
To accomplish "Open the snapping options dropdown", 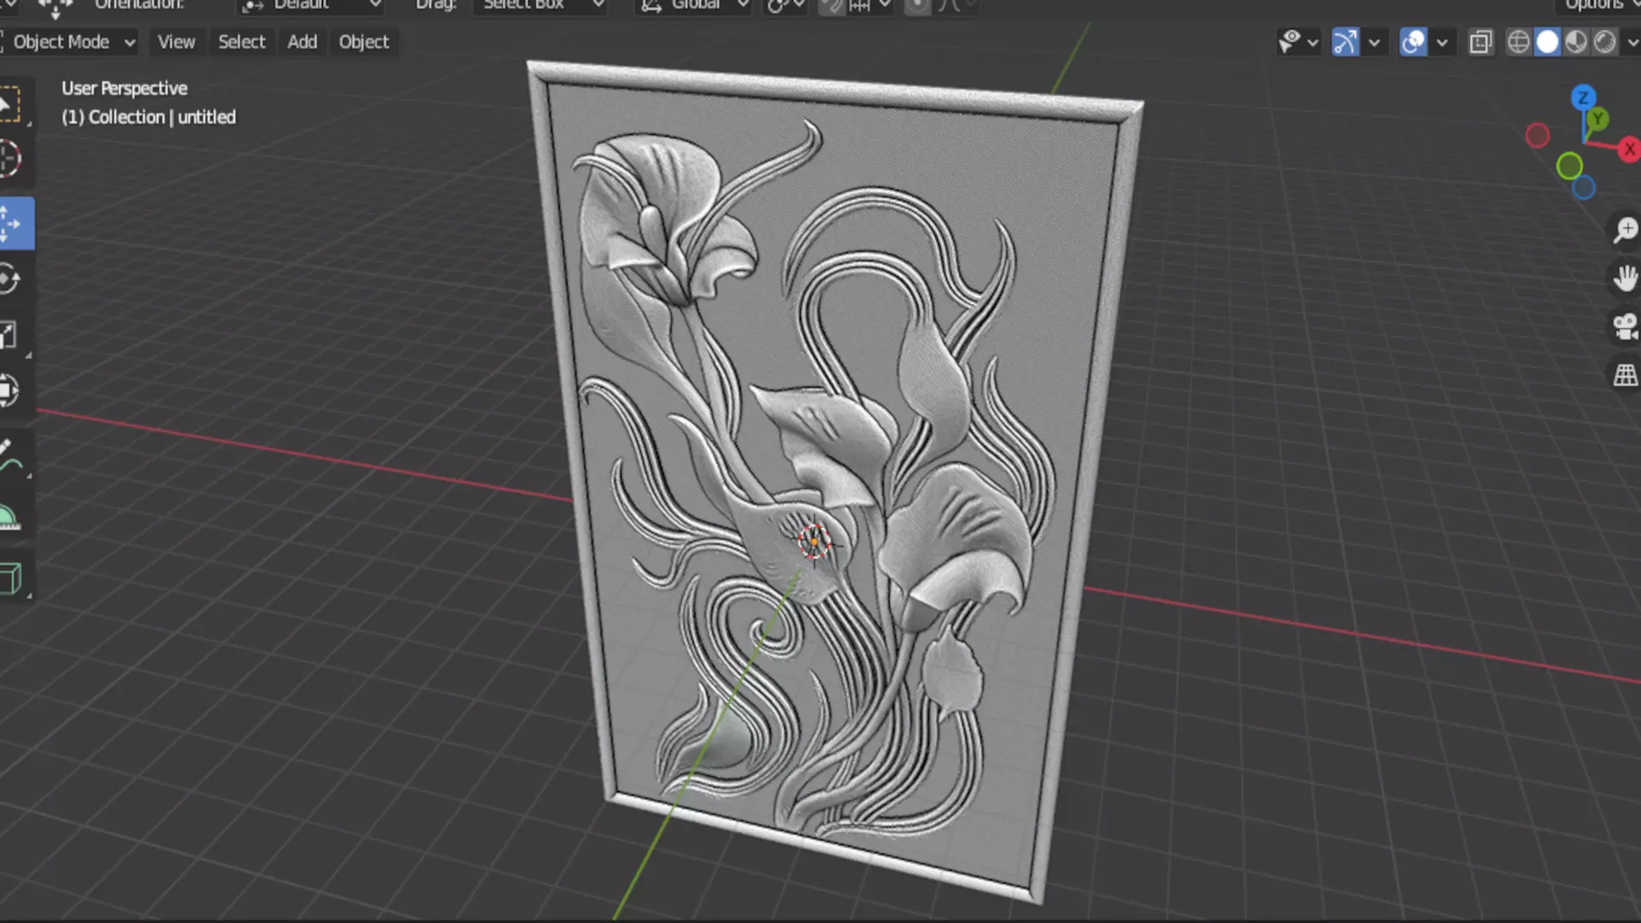I will (871, 6).
